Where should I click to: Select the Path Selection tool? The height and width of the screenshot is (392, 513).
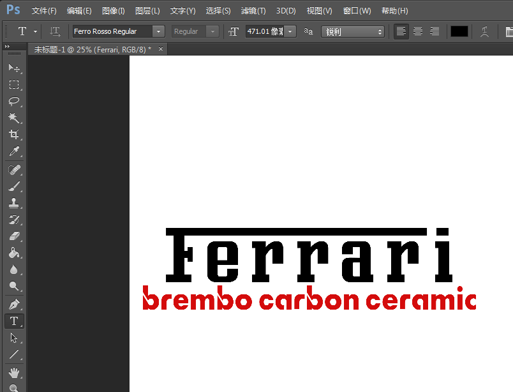14,338
